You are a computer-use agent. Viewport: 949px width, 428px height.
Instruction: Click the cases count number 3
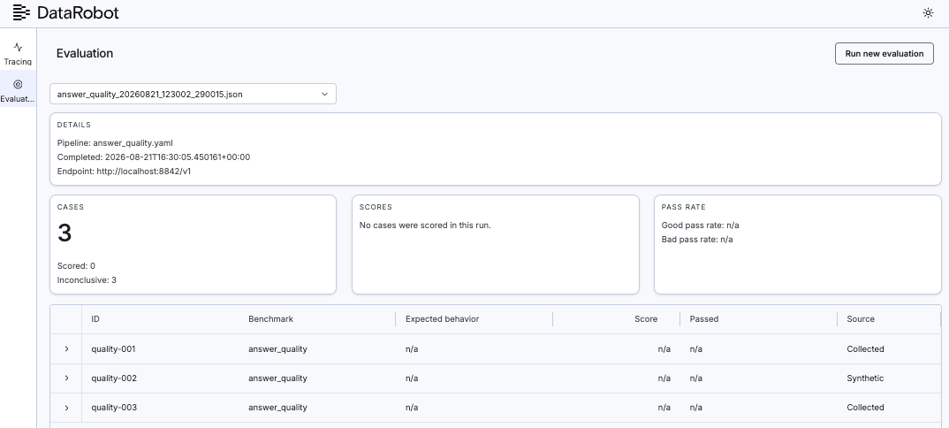(65, 233)
